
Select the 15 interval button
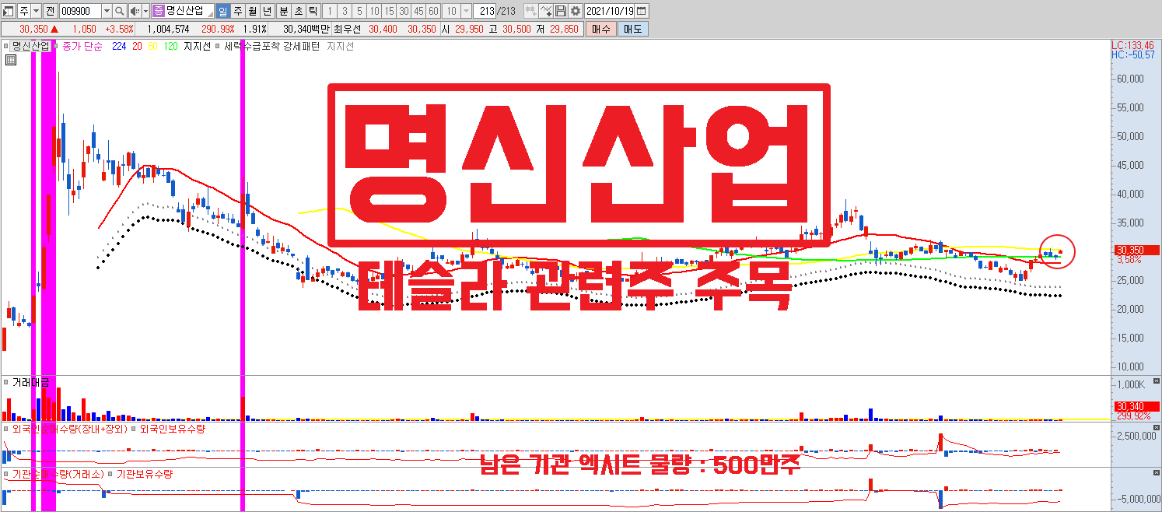[x=389, y=12]
